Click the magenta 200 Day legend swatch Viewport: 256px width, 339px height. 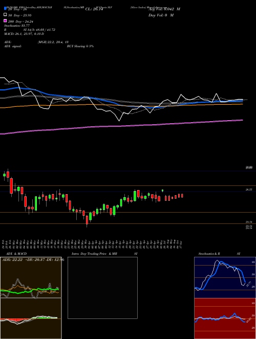[5, 21]
